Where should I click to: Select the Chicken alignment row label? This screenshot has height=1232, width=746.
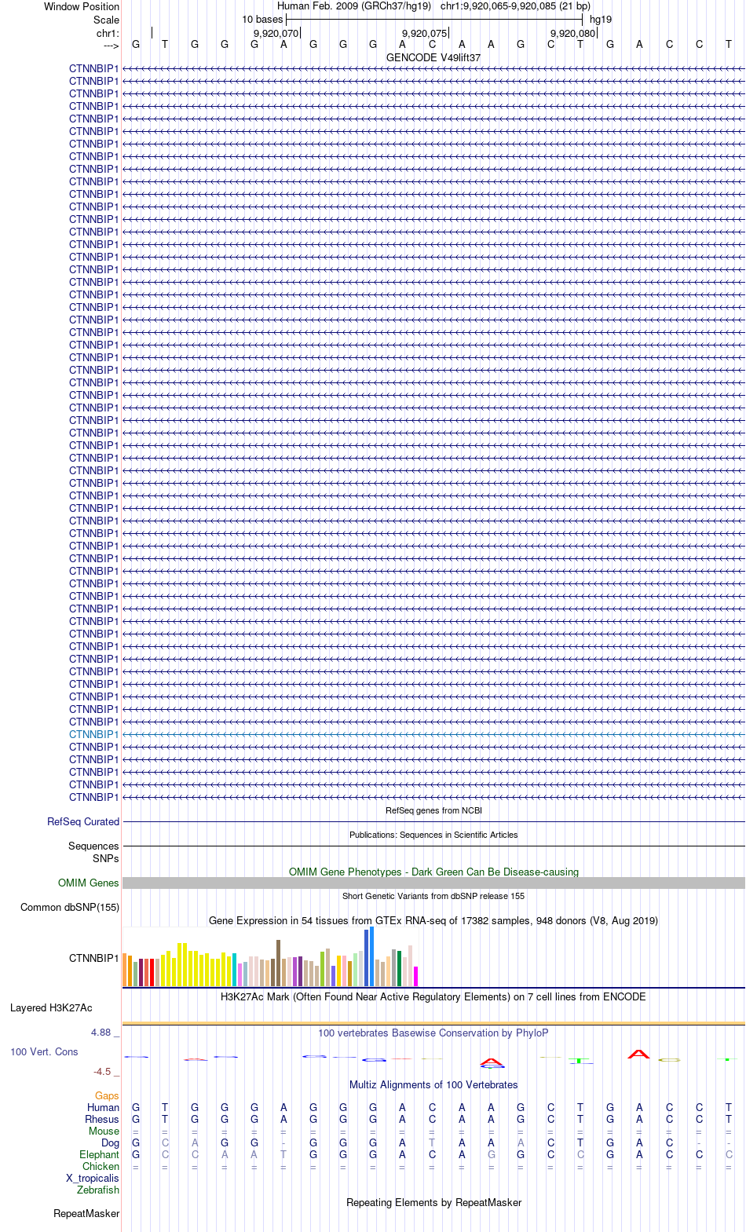pyautogui.click(x=101, y=1166)
